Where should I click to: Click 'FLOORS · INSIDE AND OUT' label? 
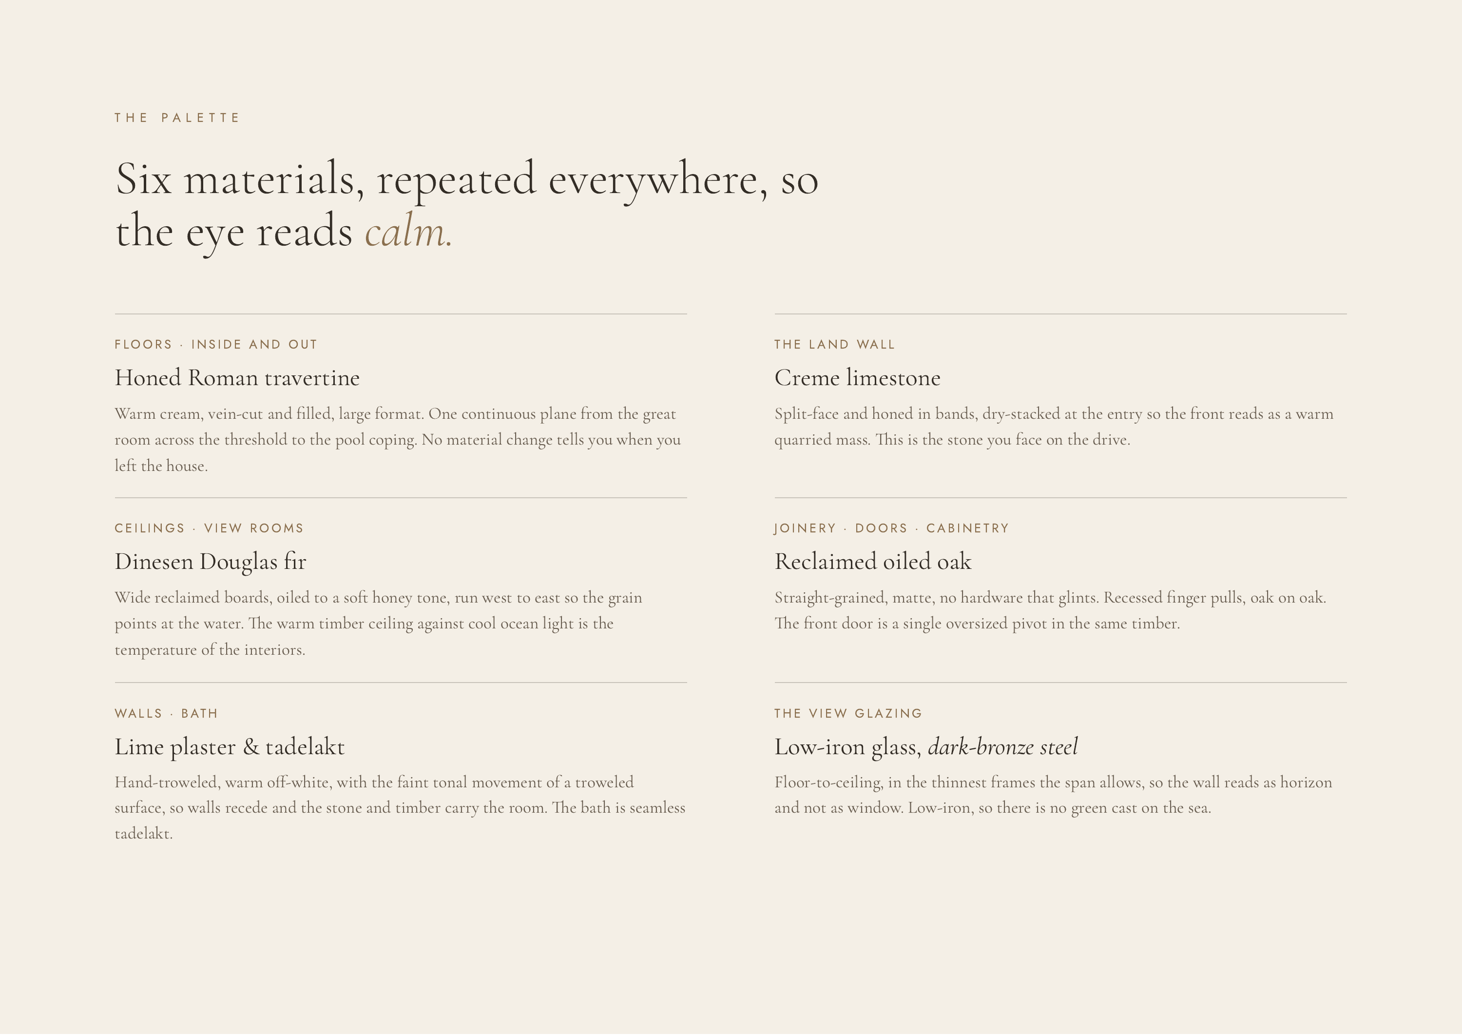216,345
